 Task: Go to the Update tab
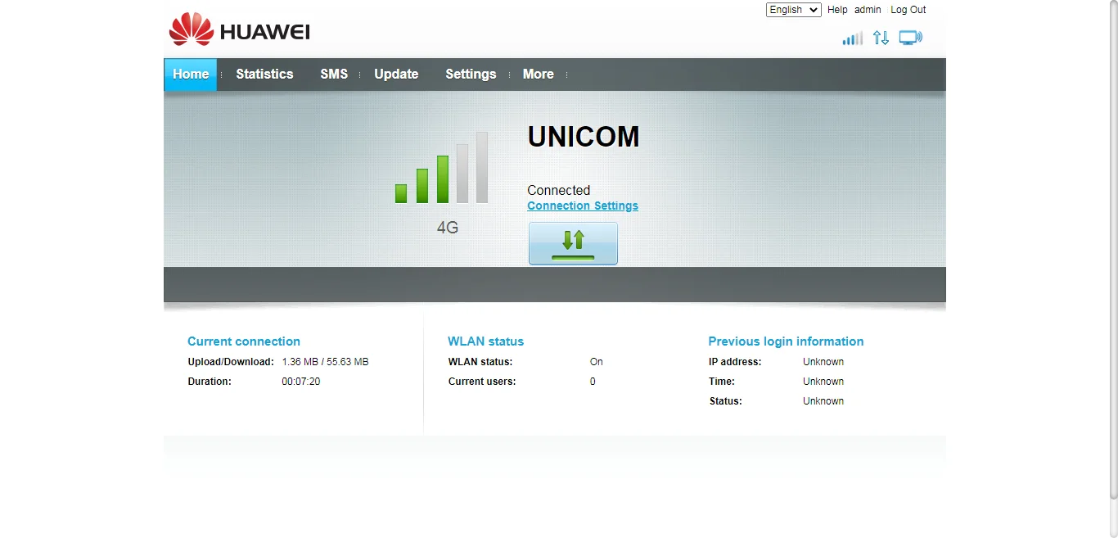[x=396, y=75]
